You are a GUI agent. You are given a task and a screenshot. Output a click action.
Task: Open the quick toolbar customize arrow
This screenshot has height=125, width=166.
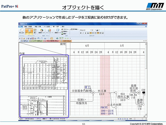(x=70, y=38)
